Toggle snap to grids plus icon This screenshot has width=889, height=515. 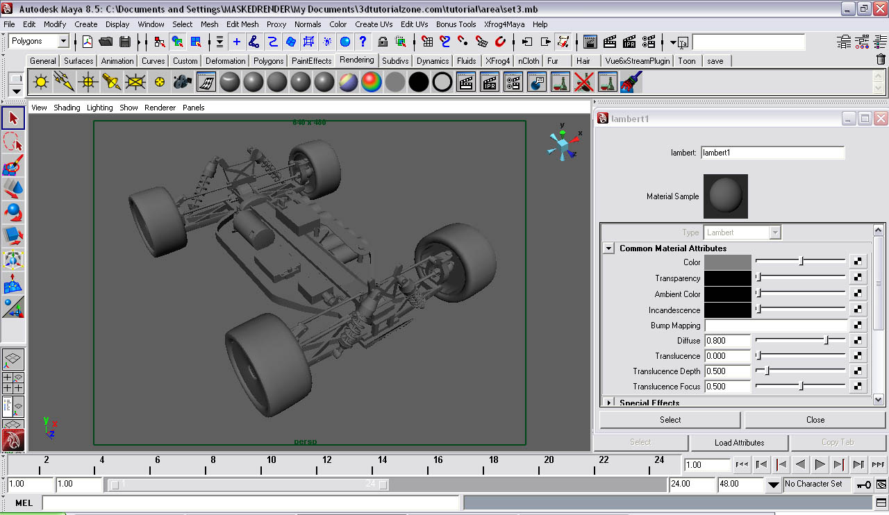pos(237,42)
